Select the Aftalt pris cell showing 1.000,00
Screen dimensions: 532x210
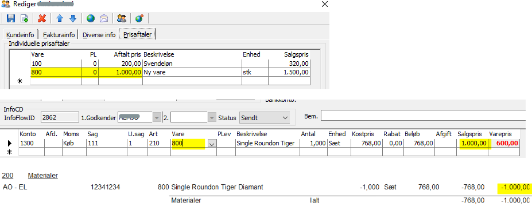[x=120, y=72]
